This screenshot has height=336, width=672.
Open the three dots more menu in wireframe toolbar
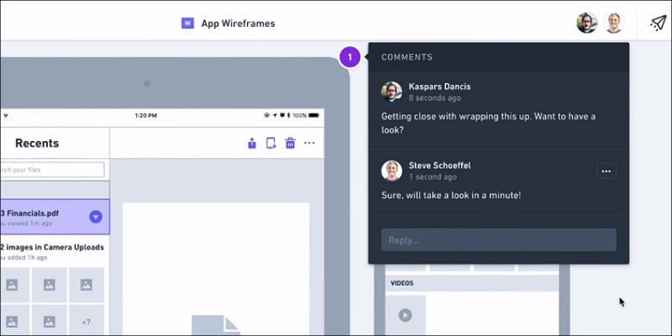click(309, 143)
